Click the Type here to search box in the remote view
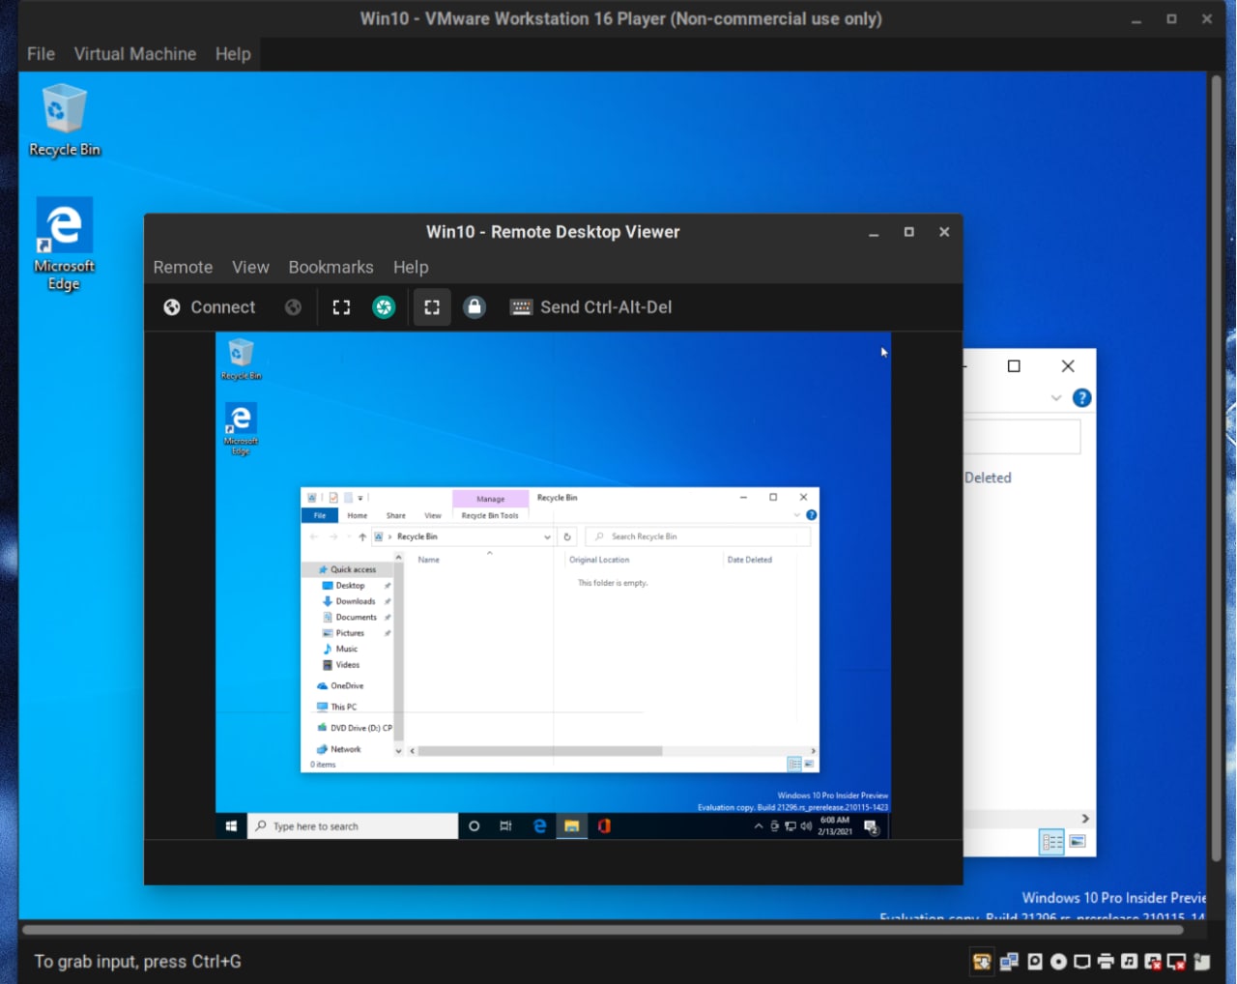The image size is (1237, 984). (353, 826)
